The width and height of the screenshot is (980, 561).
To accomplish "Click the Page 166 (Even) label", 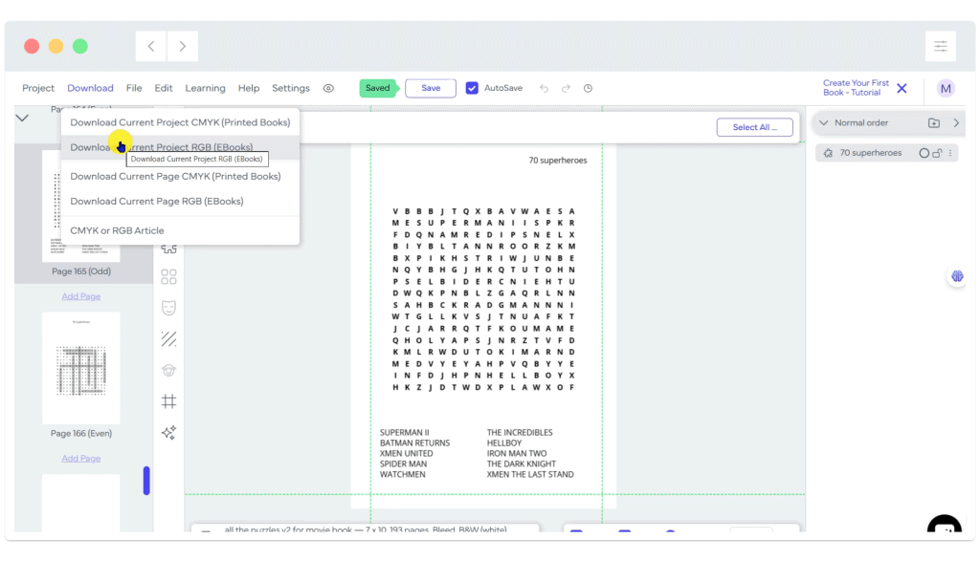I will [80, 434].
